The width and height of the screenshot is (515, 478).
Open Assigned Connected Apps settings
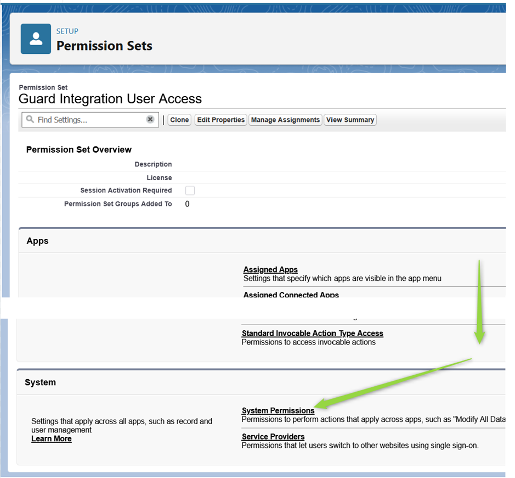pos(291,295)
